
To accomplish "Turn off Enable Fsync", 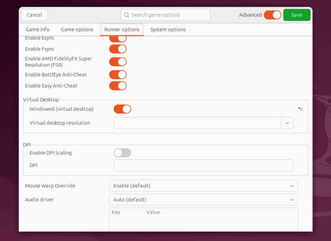I will click(x=118, y=49).
